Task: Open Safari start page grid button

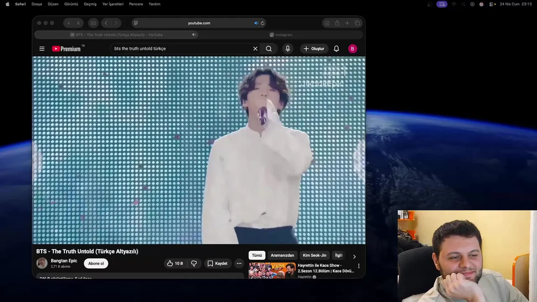Action: (x=93, y=23)
